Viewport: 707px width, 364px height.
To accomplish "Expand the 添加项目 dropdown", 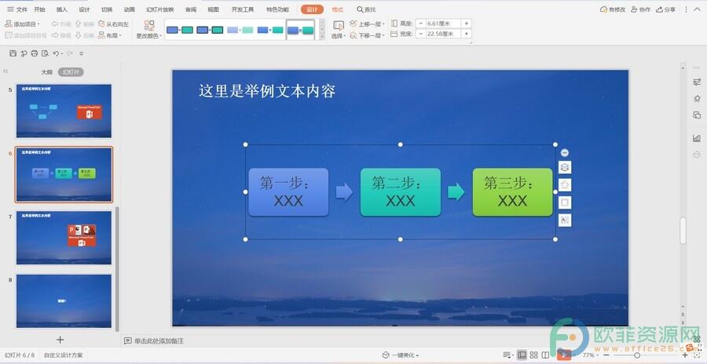I will coord(23,24).
